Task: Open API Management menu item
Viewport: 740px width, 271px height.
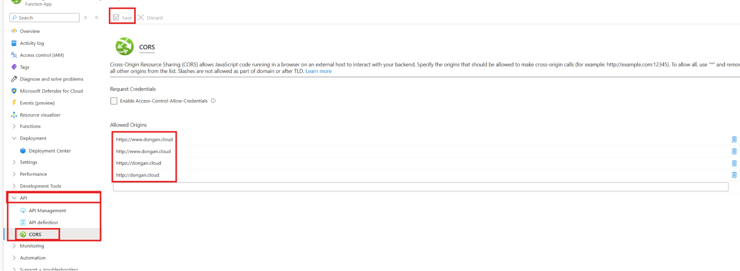Action: point(47,210)
